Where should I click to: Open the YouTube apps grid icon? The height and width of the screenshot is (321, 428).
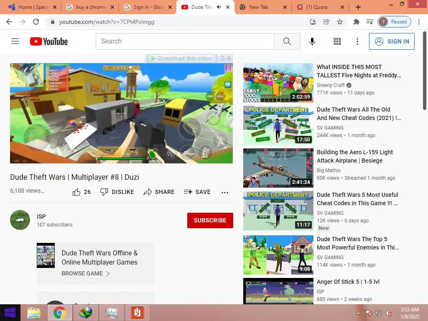(x=337, y=41)
